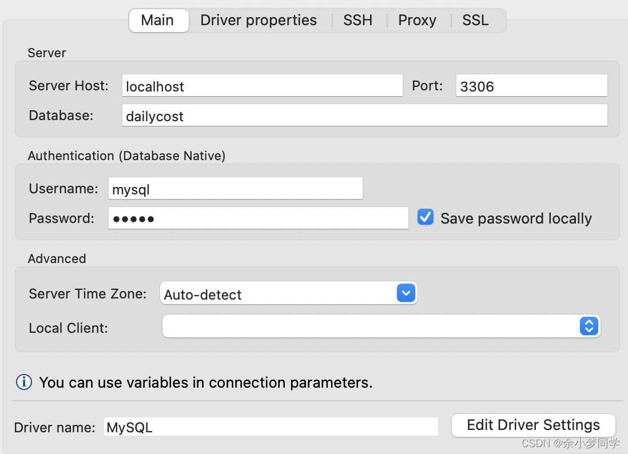Switch to the Proxy tab
Image resolution: width=628 pixels, height=454 pixels.
click(x=417, y=21)
